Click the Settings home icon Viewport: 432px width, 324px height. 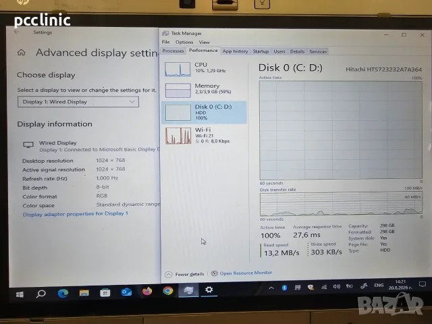pos(21,53)
